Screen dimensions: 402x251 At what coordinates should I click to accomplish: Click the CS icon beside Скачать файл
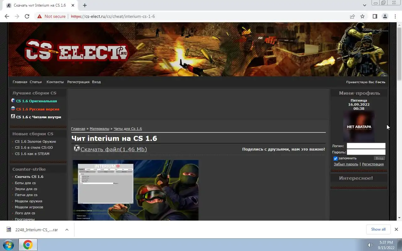pos(77,148)
